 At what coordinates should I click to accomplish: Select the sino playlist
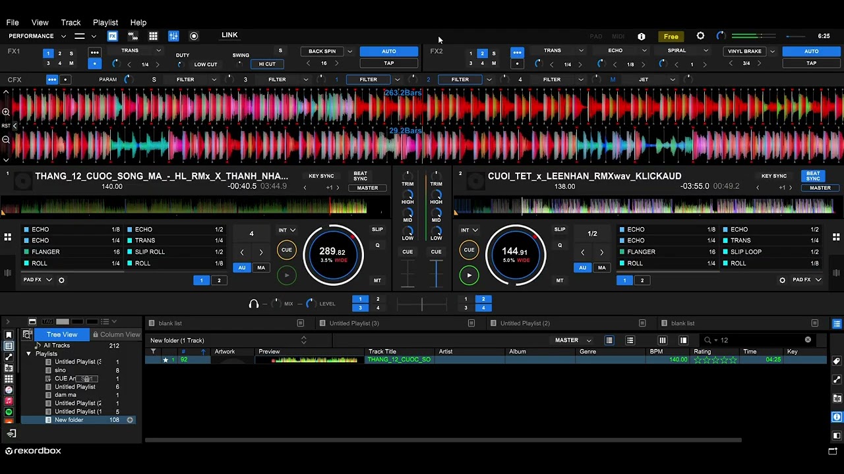(x=60, y=371)
